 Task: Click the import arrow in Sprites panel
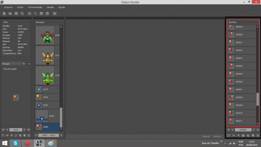click(234, 135)
